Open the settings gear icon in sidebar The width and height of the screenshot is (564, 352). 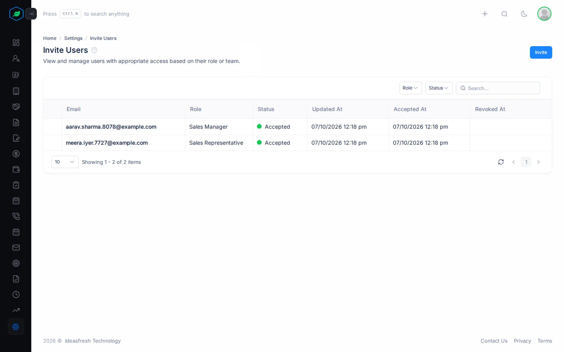(x=16, y=327)
